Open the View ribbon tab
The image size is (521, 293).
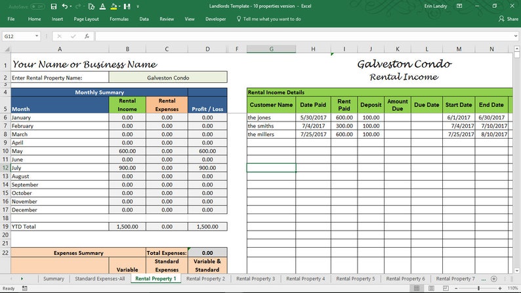[x=190, y=19]
